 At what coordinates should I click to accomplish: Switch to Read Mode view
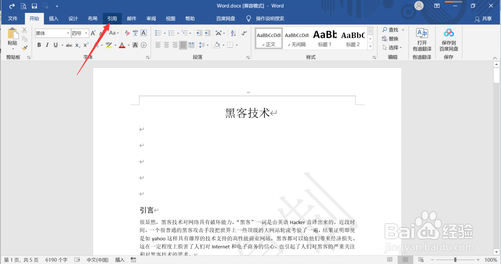click(x=390, y=260)
